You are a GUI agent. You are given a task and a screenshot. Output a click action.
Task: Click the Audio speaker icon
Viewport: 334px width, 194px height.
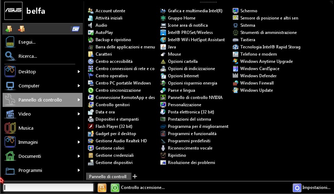pos(91,25)
